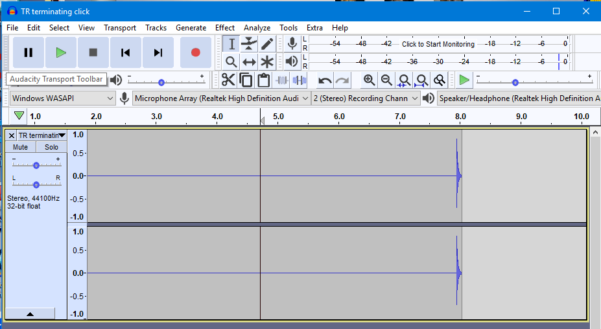Paste with the clipboard icon

[264, 80]
